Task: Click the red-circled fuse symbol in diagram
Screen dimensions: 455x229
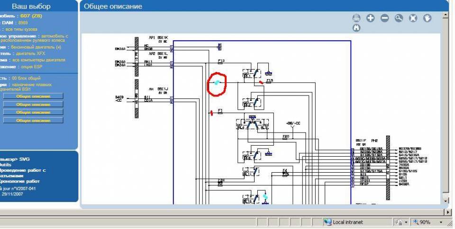Action: point(217,83)
